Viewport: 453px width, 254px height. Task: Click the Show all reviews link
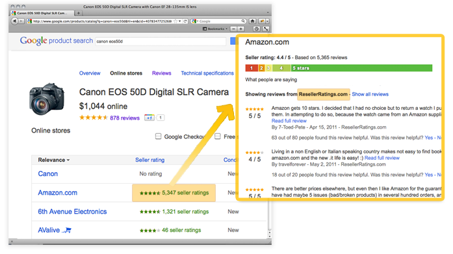click(370, 94)
